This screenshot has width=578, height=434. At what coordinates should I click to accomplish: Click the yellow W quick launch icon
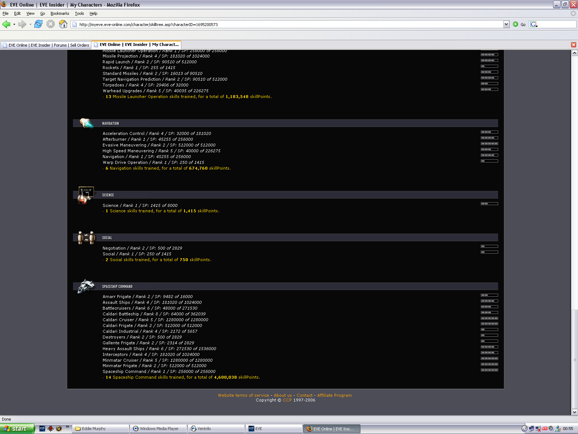coord(59,429)
